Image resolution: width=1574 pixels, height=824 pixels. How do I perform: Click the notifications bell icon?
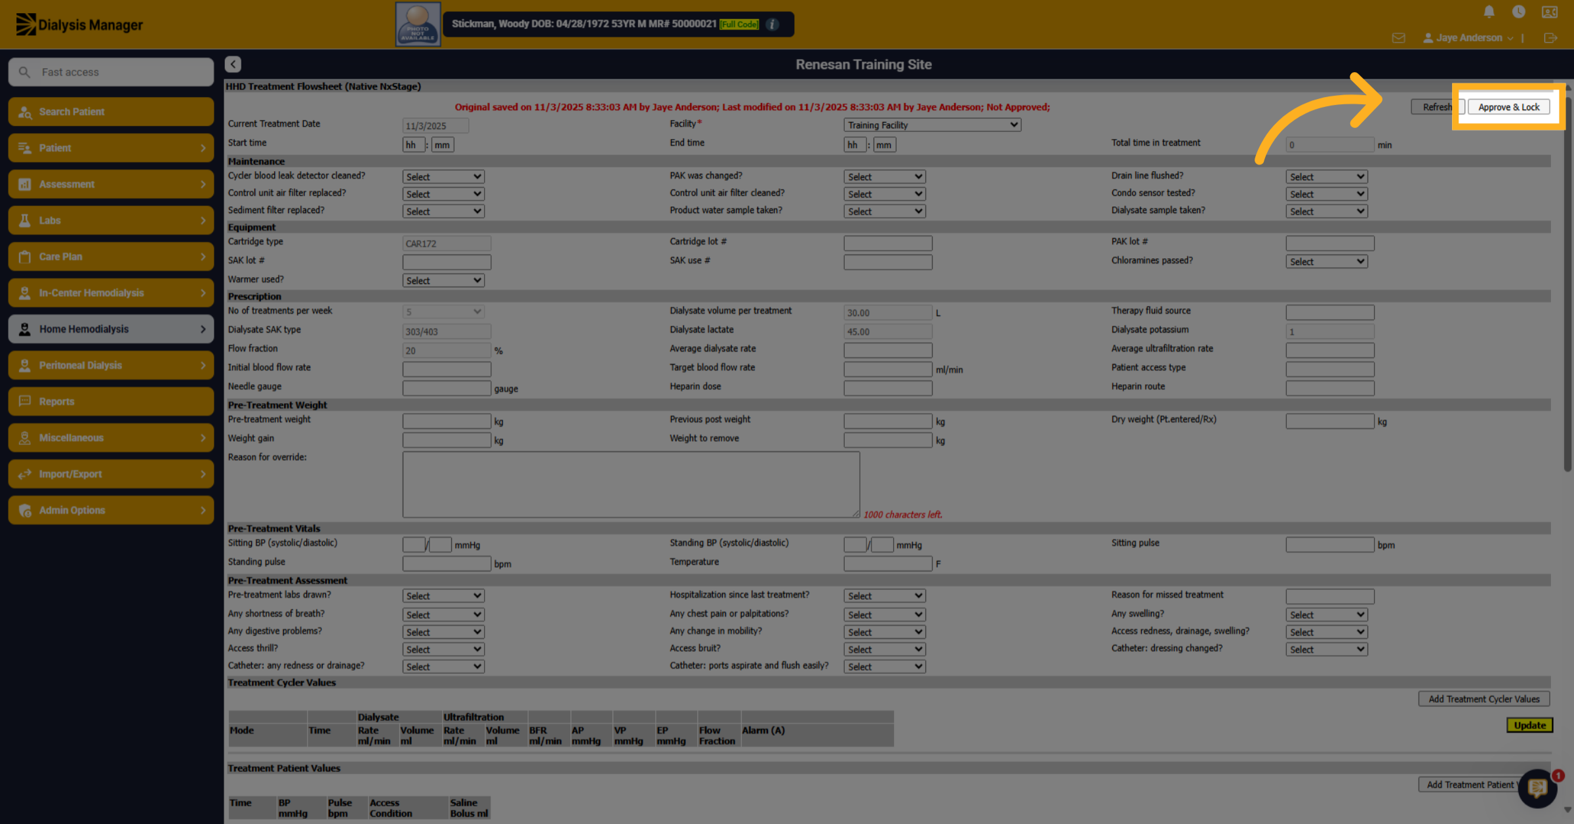[x=1489, y=12]
